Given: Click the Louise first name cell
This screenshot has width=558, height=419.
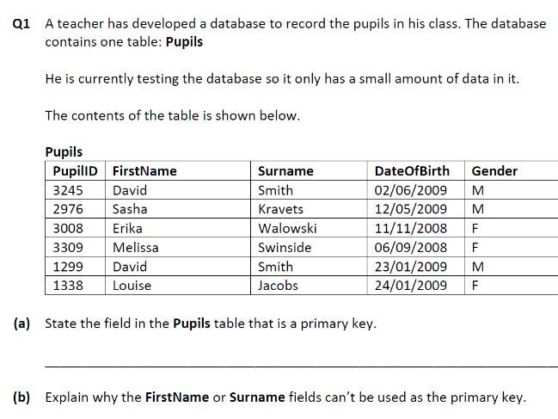Looking at the screenshot, I should coord(132,286).
